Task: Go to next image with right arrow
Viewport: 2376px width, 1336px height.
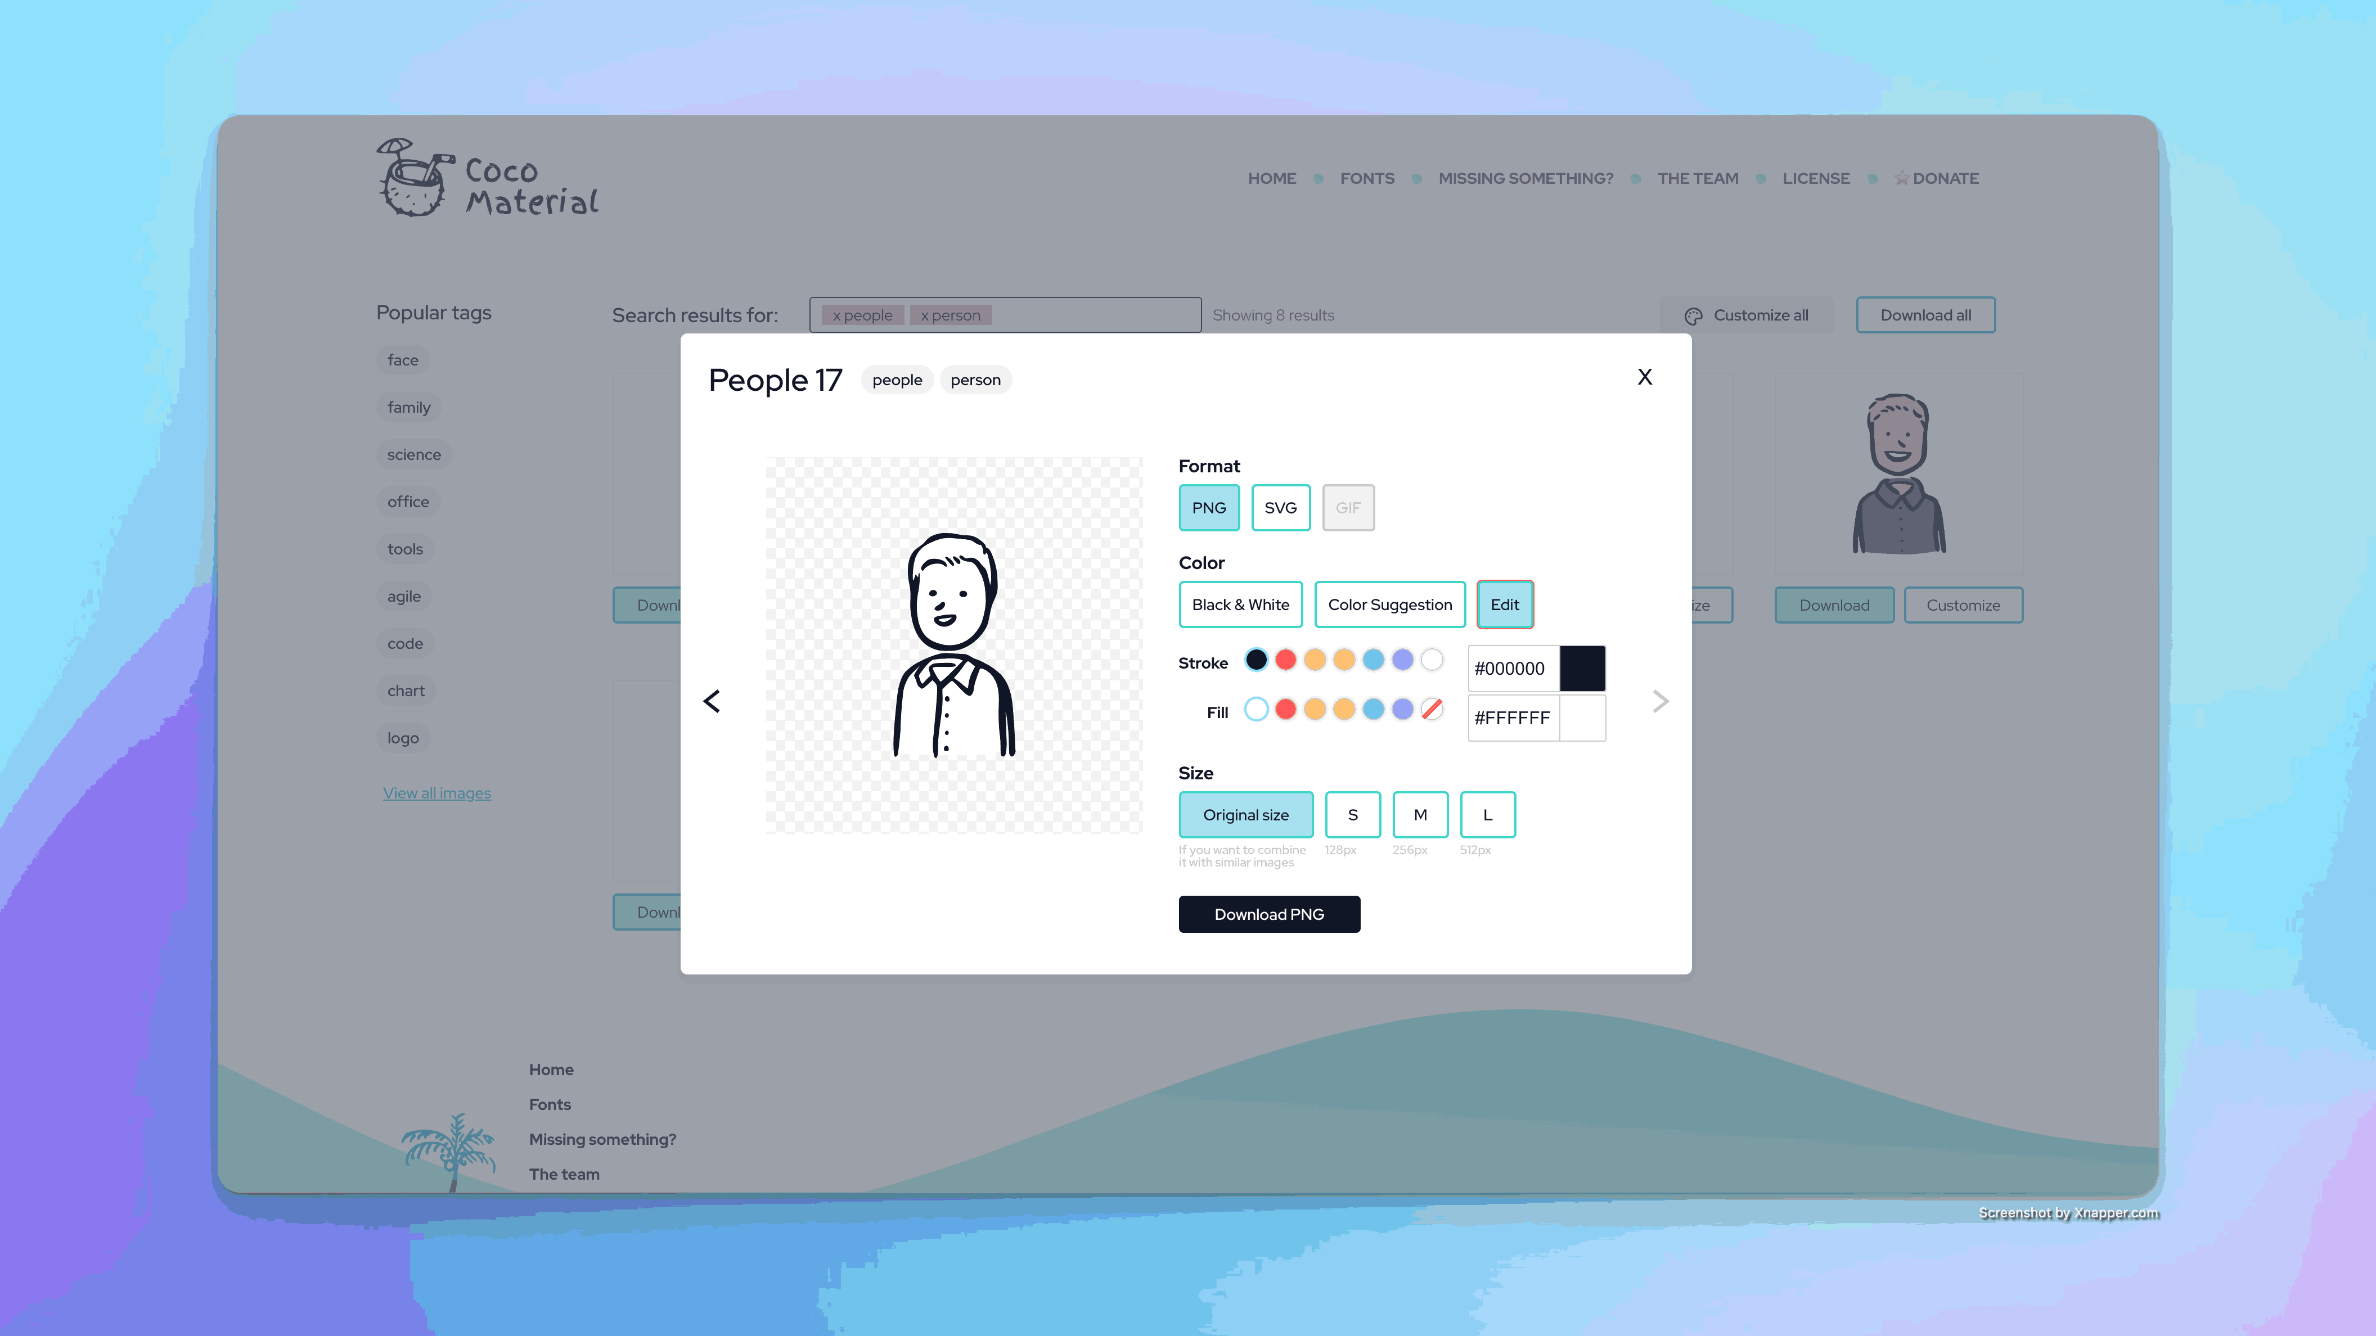Action: [1660, 702]
